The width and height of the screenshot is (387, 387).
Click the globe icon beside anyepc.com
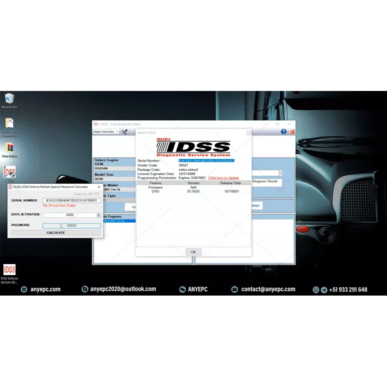click(23, 289)
